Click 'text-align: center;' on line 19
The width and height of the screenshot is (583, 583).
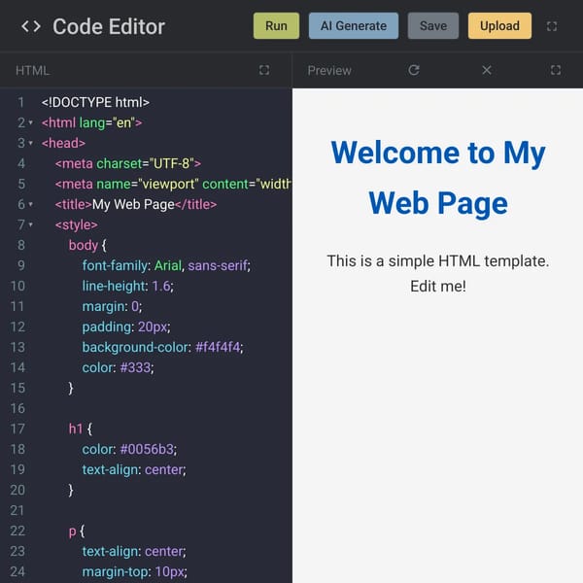134,470
